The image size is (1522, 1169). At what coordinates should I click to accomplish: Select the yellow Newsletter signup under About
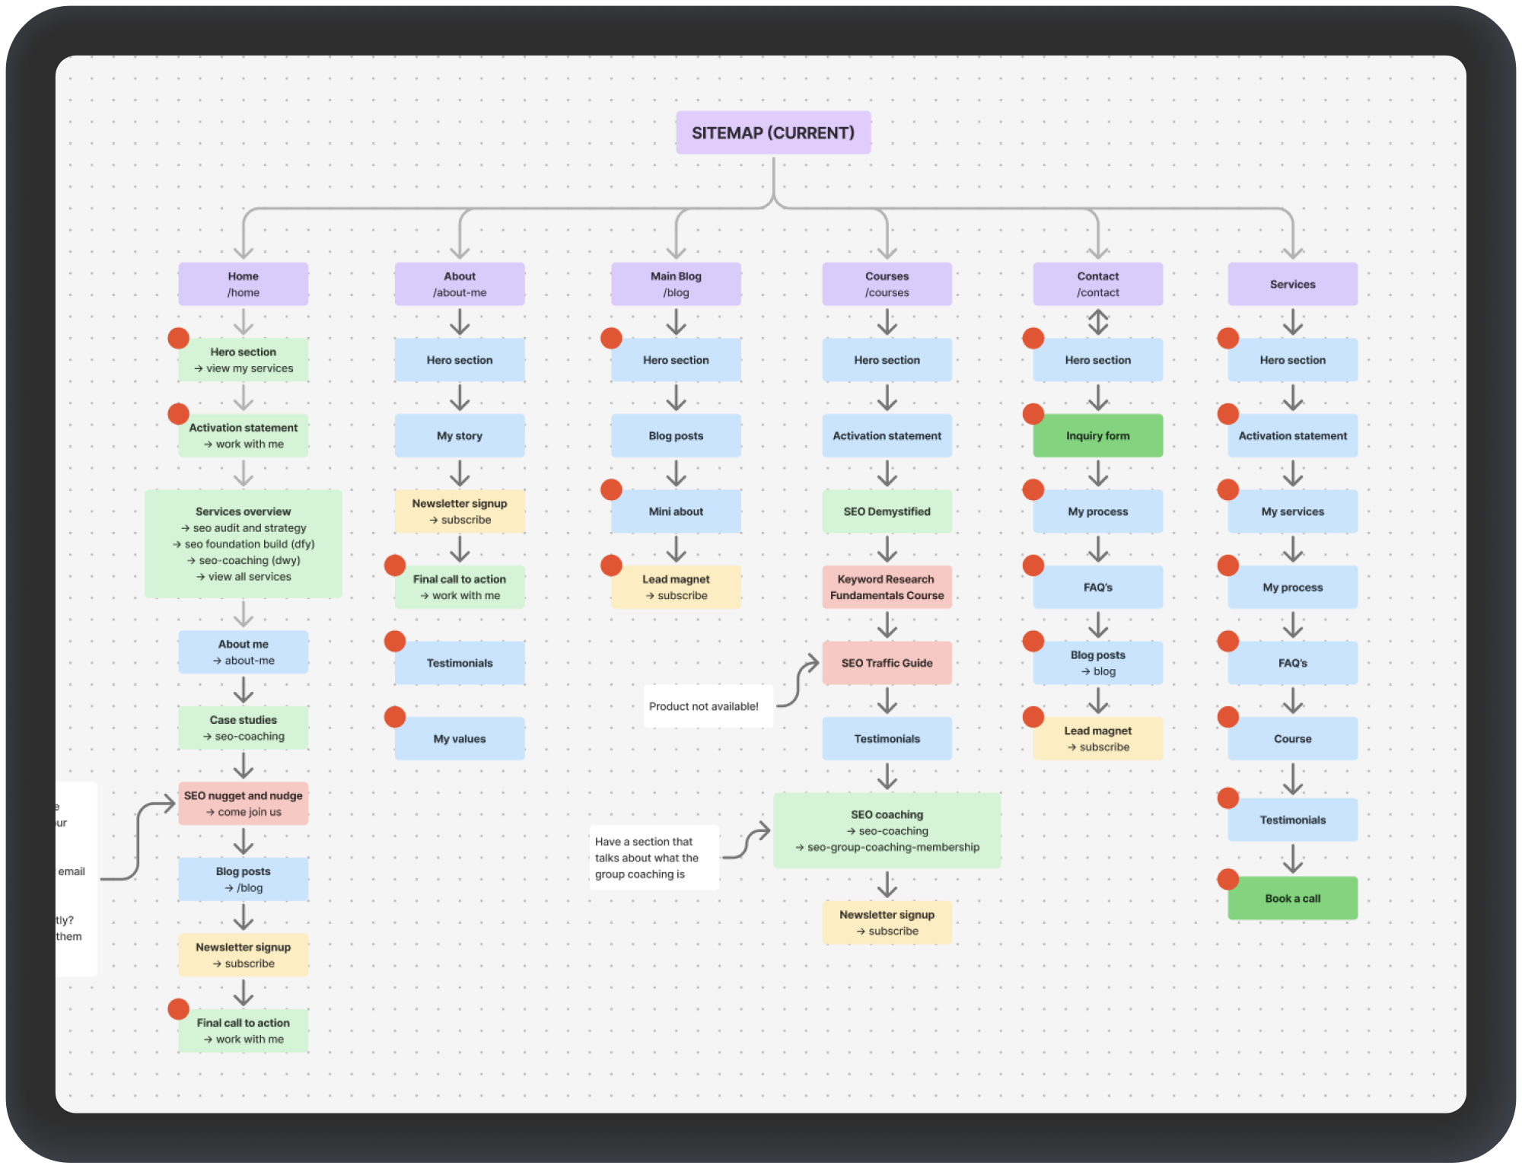click(x=459, y=511)
